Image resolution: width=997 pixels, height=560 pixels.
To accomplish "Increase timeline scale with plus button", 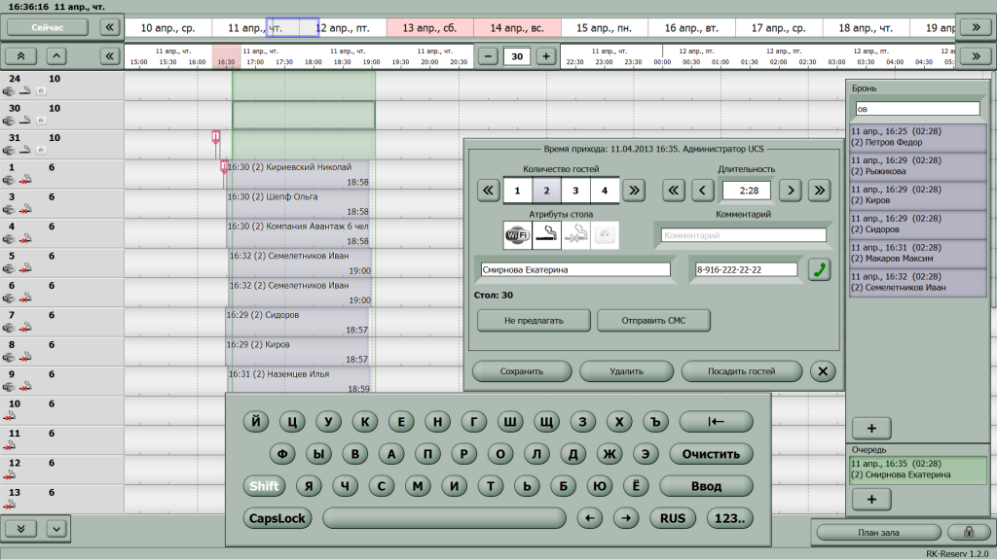I will (x=545, y=56).
